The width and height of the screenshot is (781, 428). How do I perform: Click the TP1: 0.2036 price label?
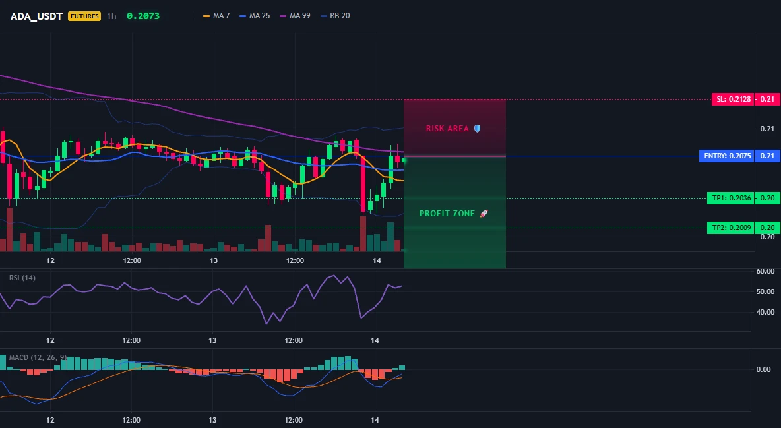click(x=731, y=198)
